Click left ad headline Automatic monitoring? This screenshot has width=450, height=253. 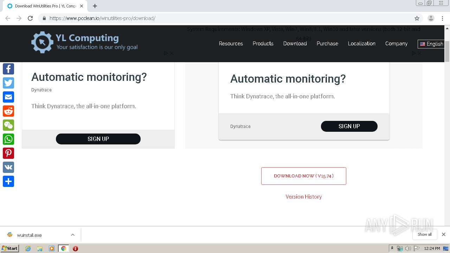tap(89, 77)
